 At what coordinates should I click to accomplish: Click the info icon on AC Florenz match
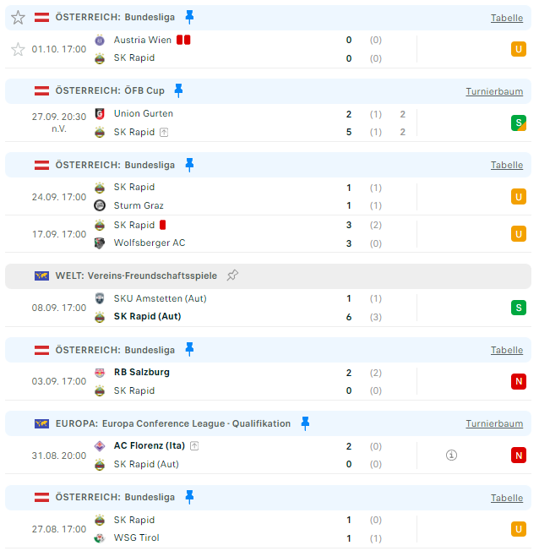point(451,455)
